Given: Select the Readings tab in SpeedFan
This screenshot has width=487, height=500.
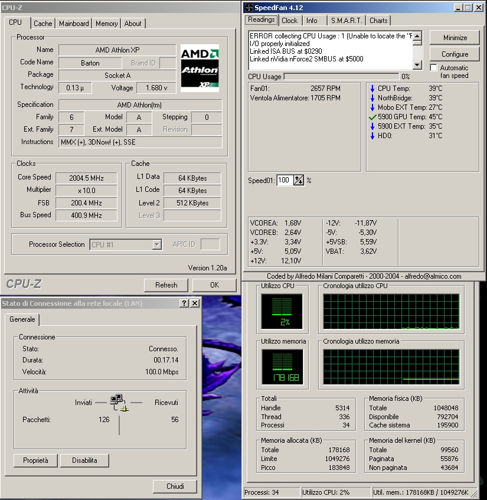Looking at the screenshot, I should click(261, 19).
